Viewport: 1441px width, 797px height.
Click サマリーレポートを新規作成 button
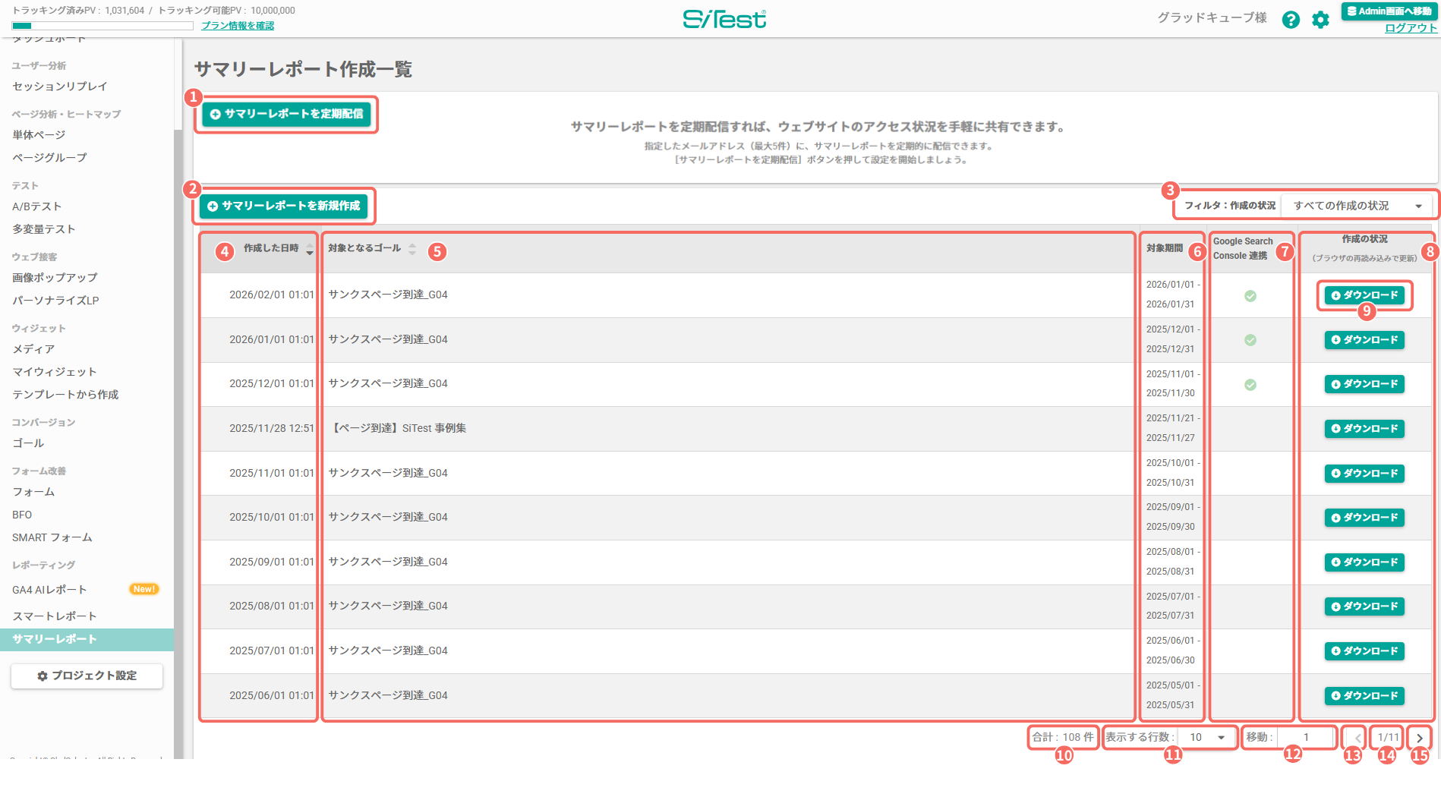coord(284,206)
